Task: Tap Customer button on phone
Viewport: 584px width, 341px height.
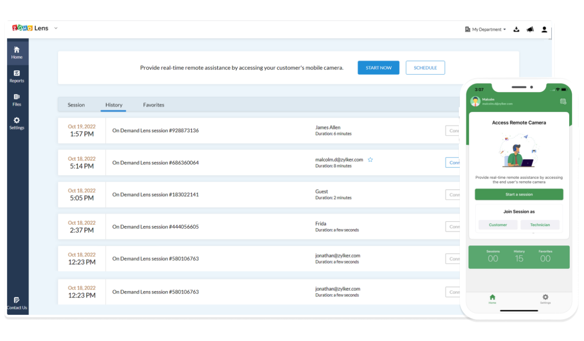Action: tap(497, 225)
